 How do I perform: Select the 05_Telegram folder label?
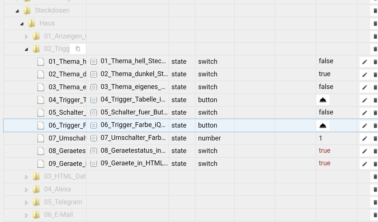(63, 202)
